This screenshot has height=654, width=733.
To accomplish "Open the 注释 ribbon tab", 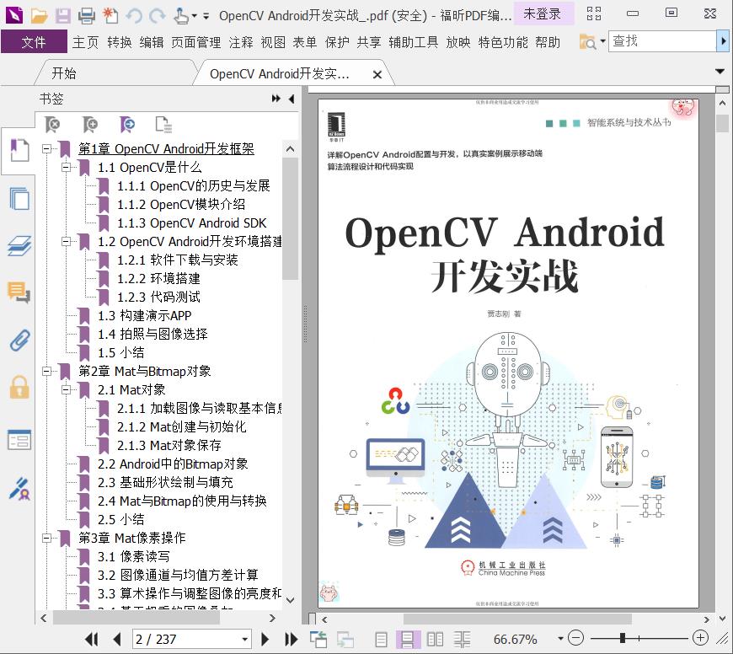I will tap(241, 42).
